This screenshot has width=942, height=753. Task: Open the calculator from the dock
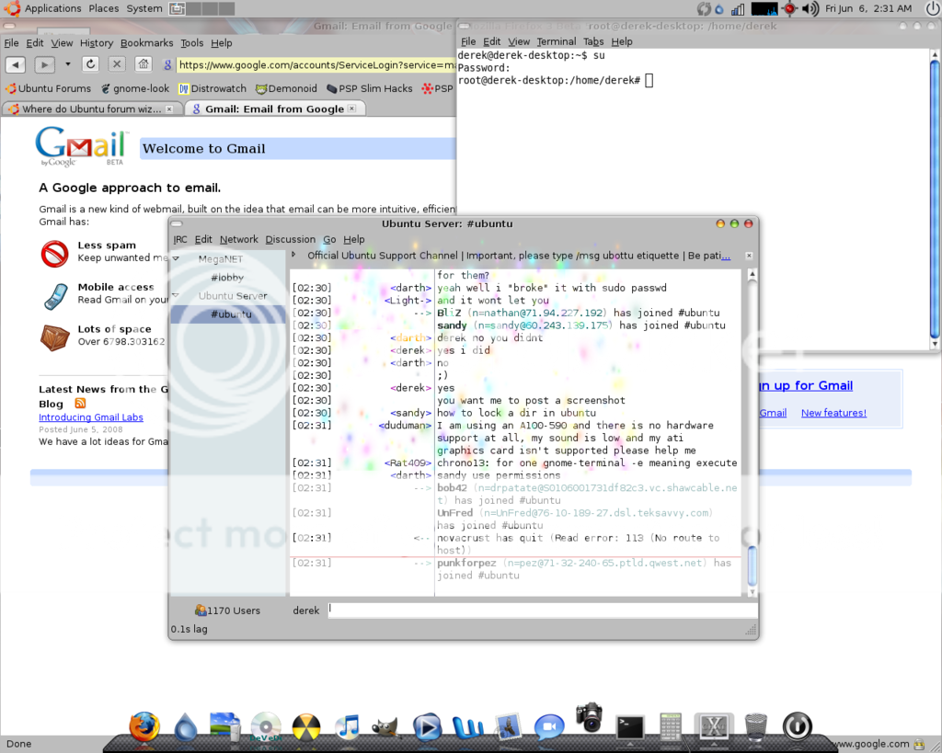[x=670, y=727]
